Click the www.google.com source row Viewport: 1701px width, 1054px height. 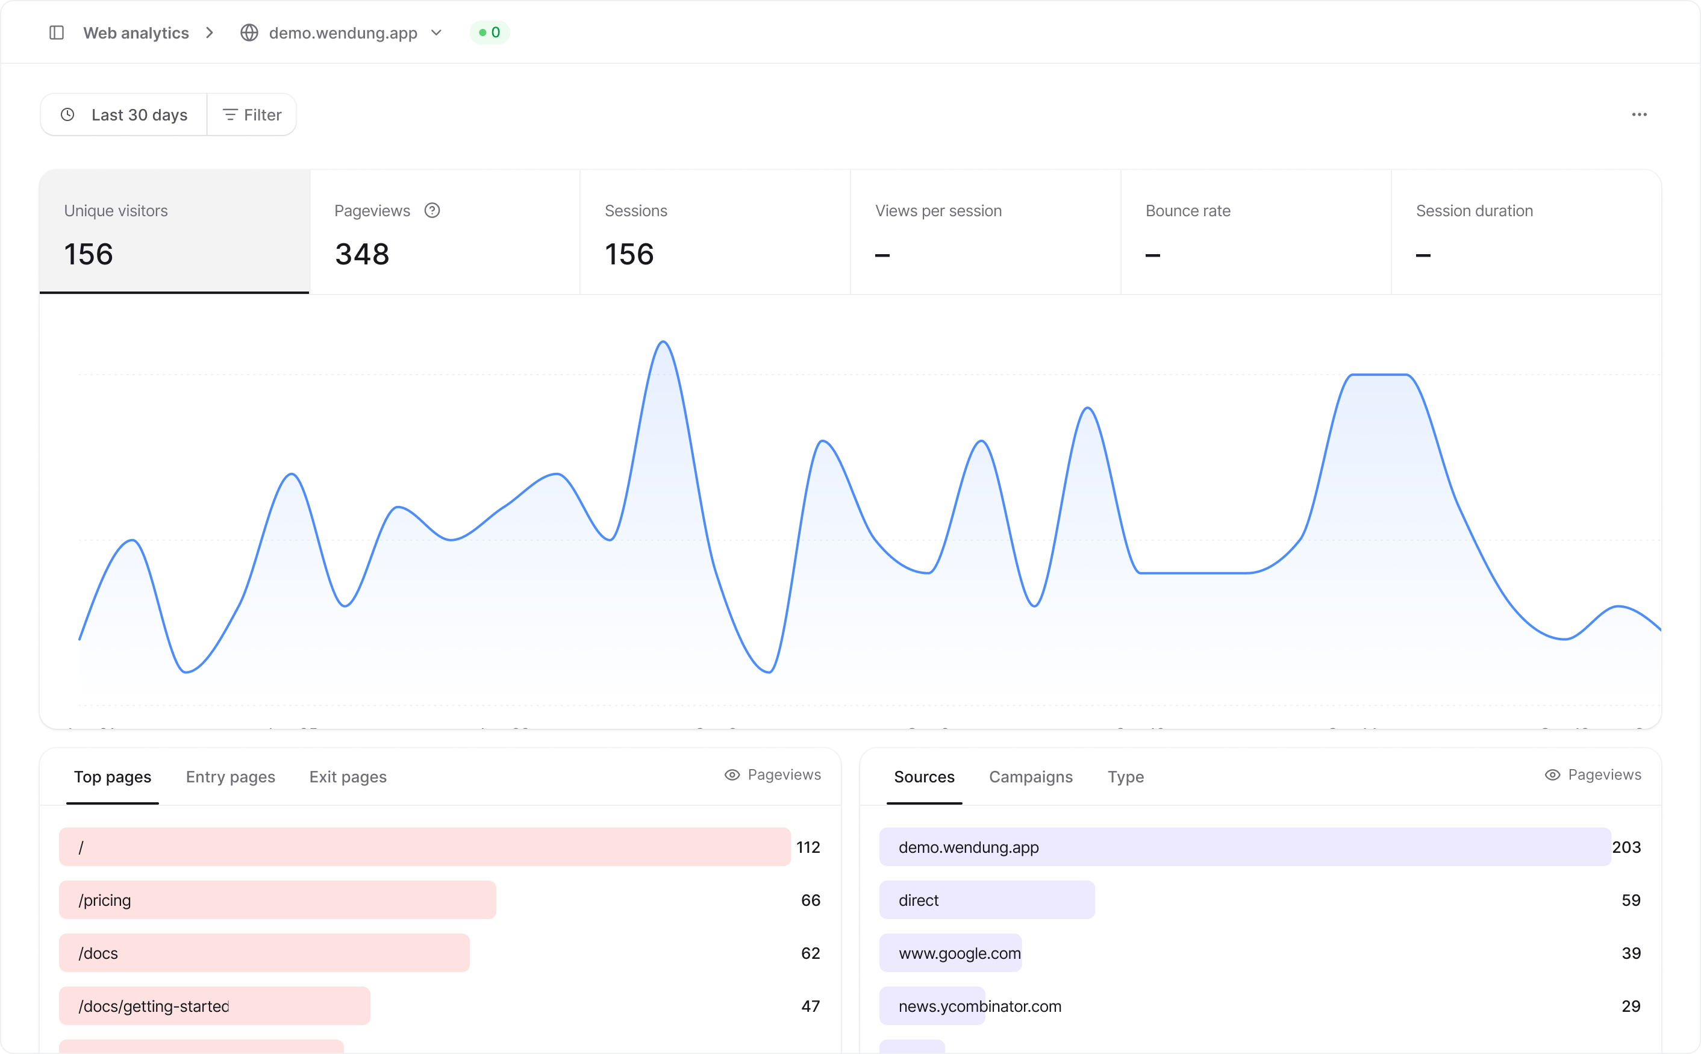[1261, 953]
